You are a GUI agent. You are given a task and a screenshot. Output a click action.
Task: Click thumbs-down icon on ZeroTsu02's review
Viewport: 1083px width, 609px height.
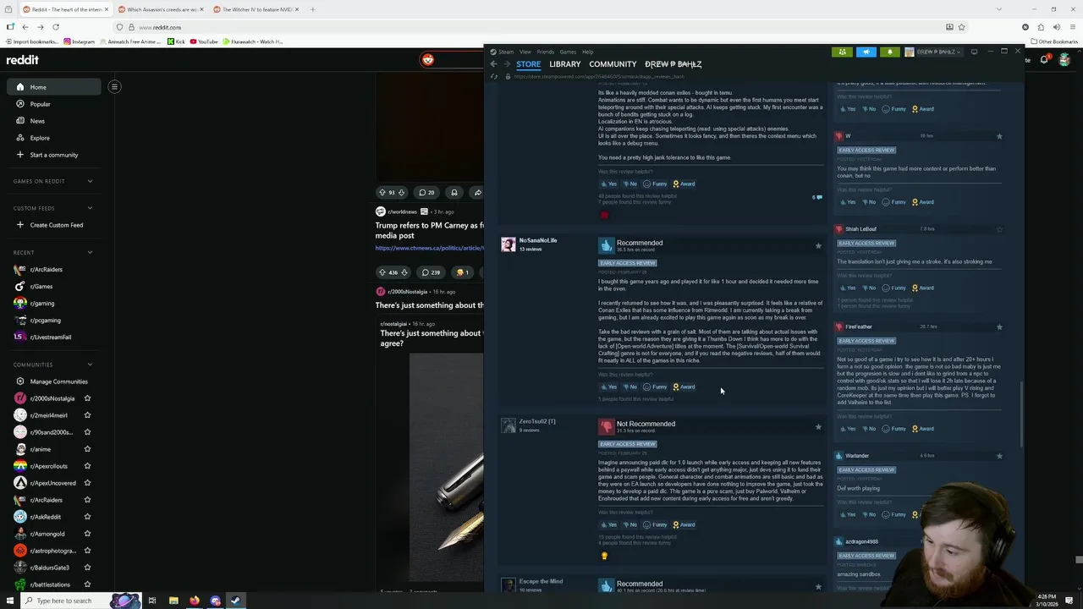click(606, 426)
